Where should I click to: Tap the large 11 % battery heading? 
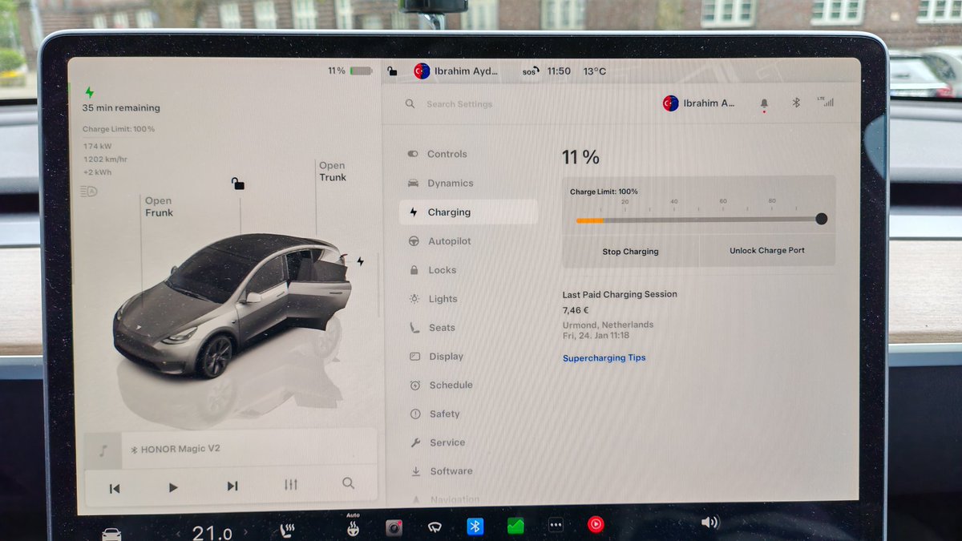point(580,157)
